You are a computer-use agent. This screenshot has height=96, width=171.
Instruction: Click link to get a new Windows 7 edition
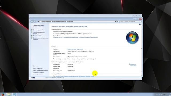pos(75,37)
